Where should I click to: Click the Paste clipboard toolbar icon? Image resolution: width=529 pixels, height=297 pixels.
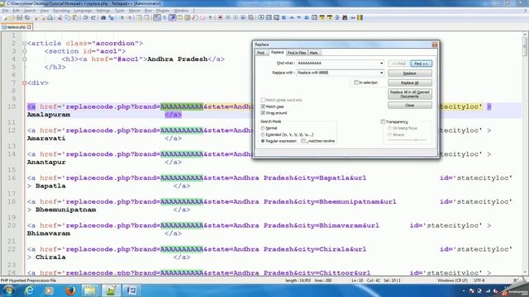pos(75,17)
